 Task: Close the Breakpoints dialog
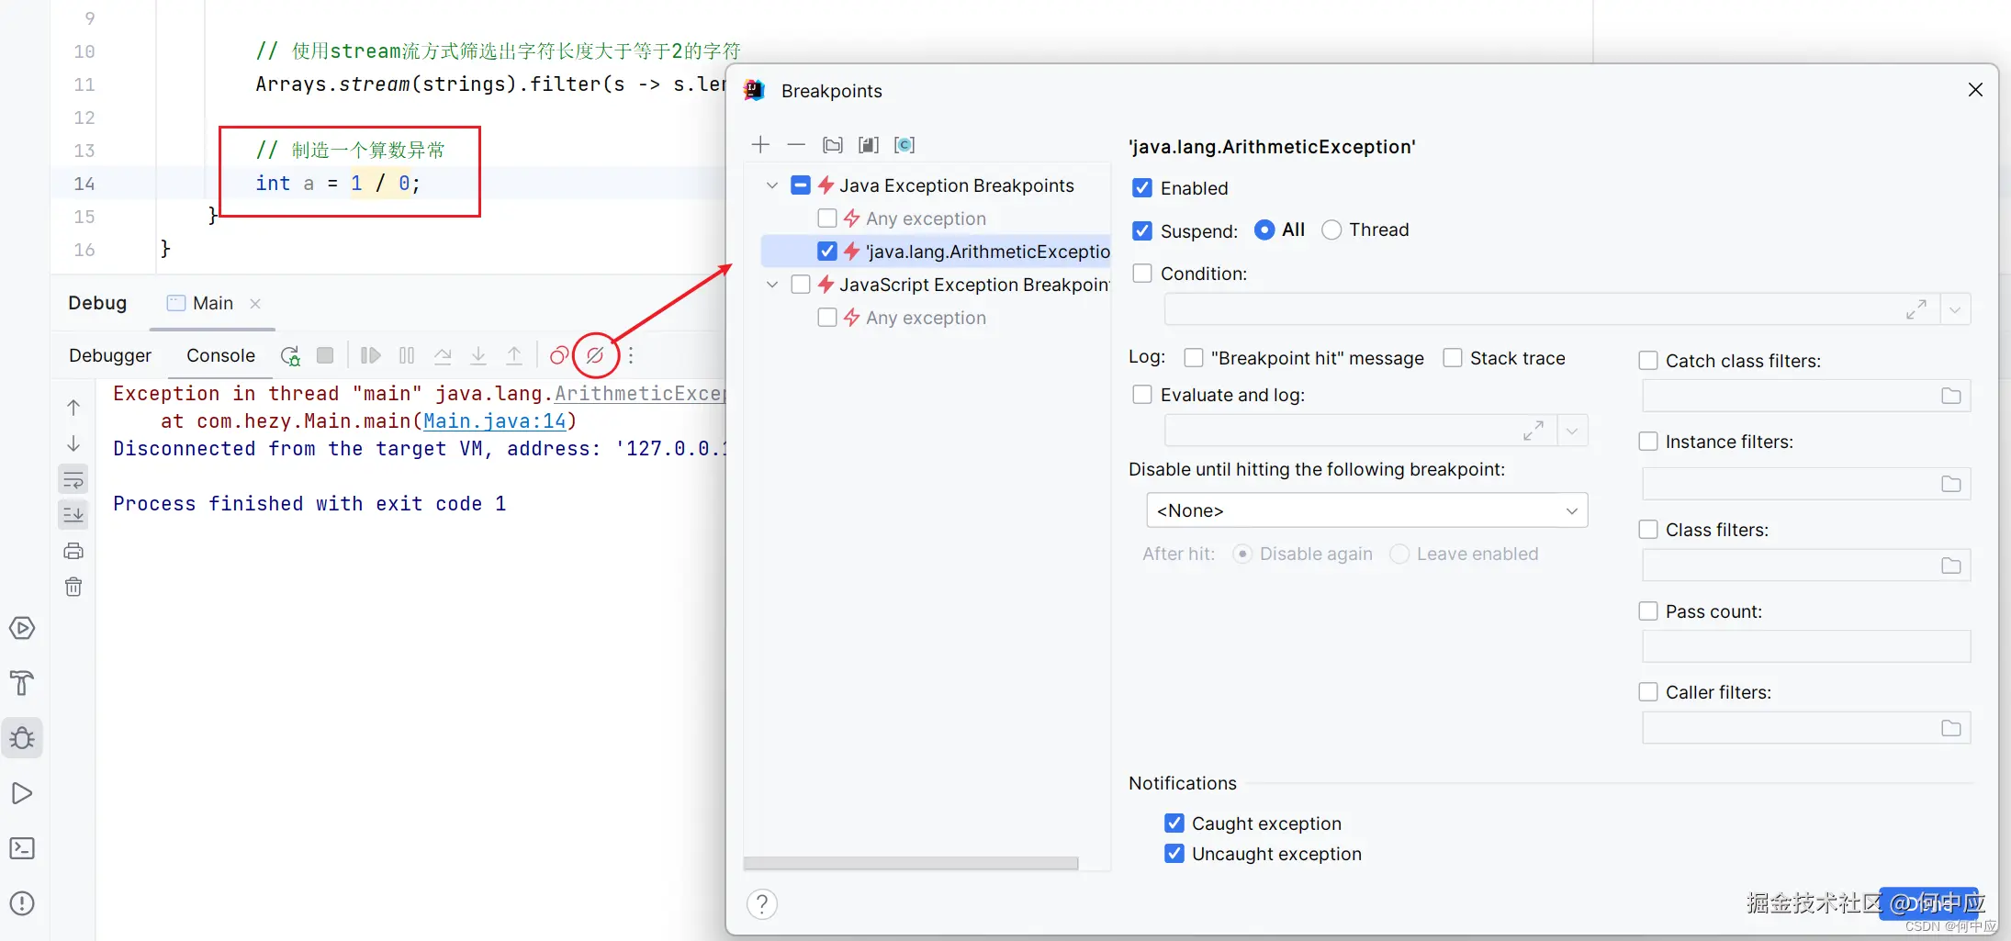click(1975, 90)
